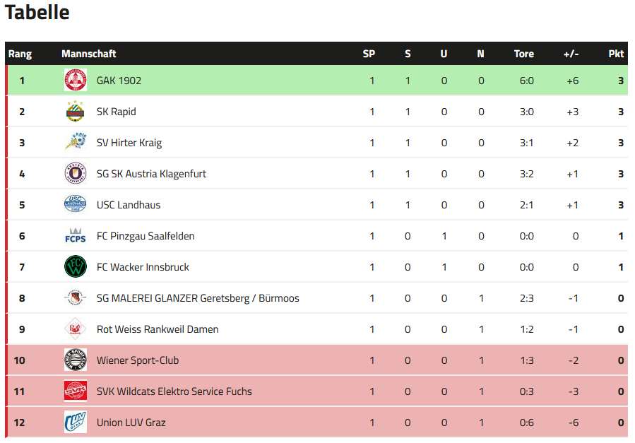Select the Union LUV Graz logo
The height and width of the screenshot is (443, 635).
[76, 423]
